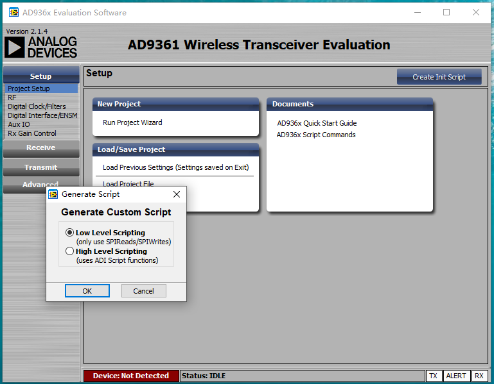
Task: Open AD936x Quick Start Guide
Action: [317, 123]
